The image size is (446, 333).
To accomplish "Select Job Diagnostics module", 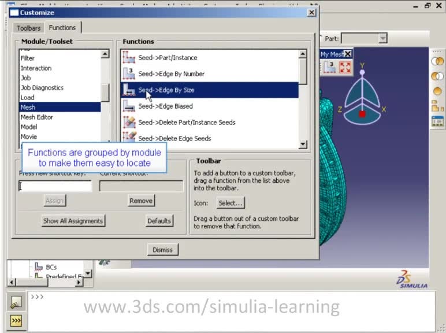I will pyautogui.click(x=60, y=88).
